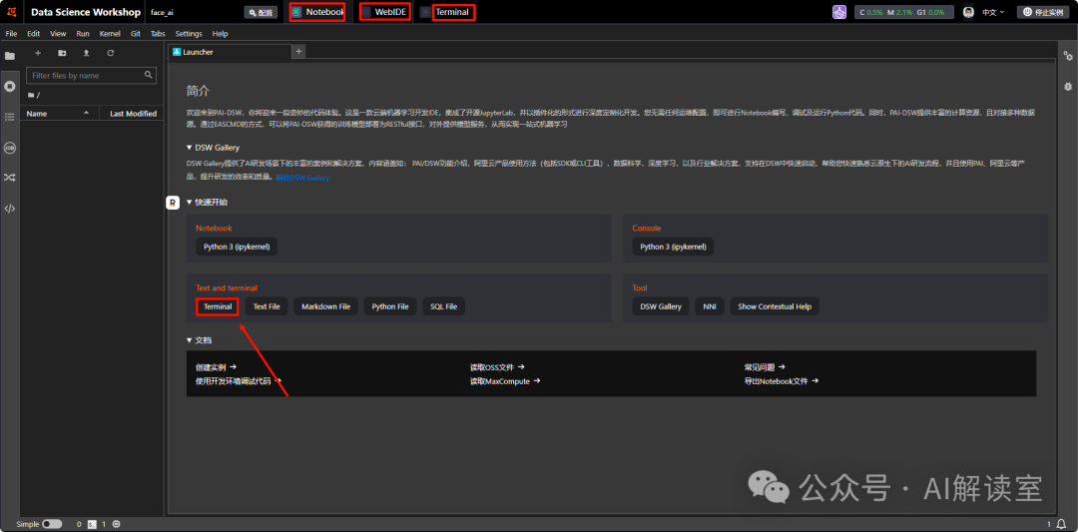Collapse the 快速开始 section
Image resolution: width=1078 pixels, height=532 pixels.
point(190,203)
